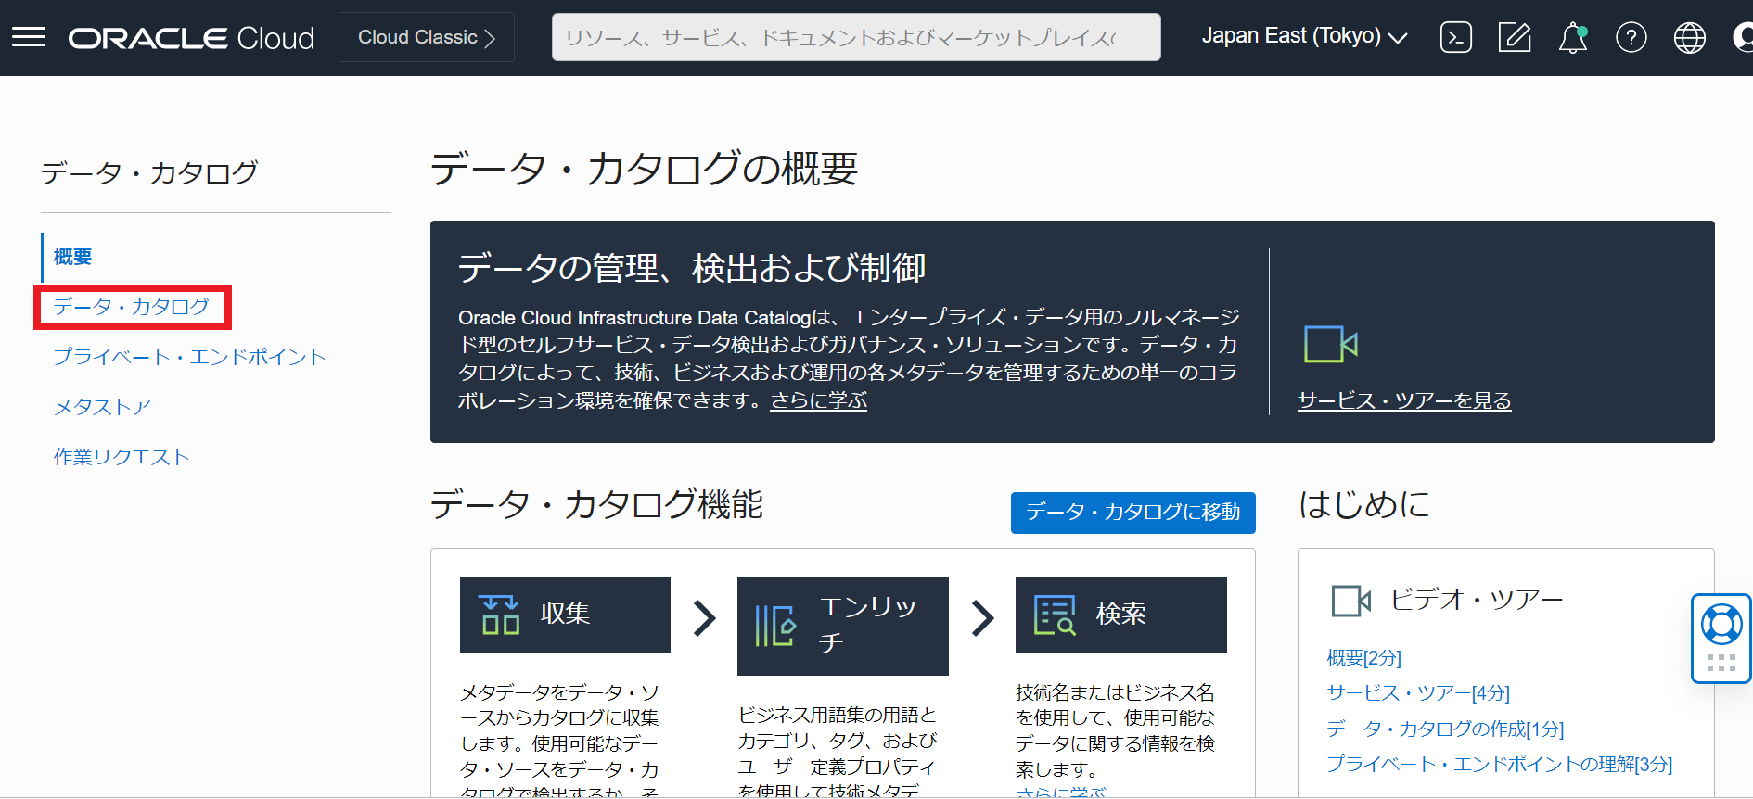Image resolution: width=1753 pixels, height=799 pixels.
Task: Click the データ・カタログに移動 button
Action: 1132,513
